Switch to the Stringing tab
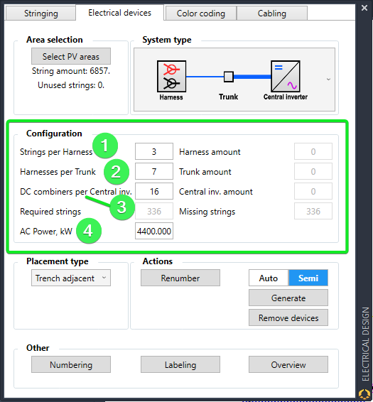This screenshot has height=402, width=373. (x=41, y=13)
